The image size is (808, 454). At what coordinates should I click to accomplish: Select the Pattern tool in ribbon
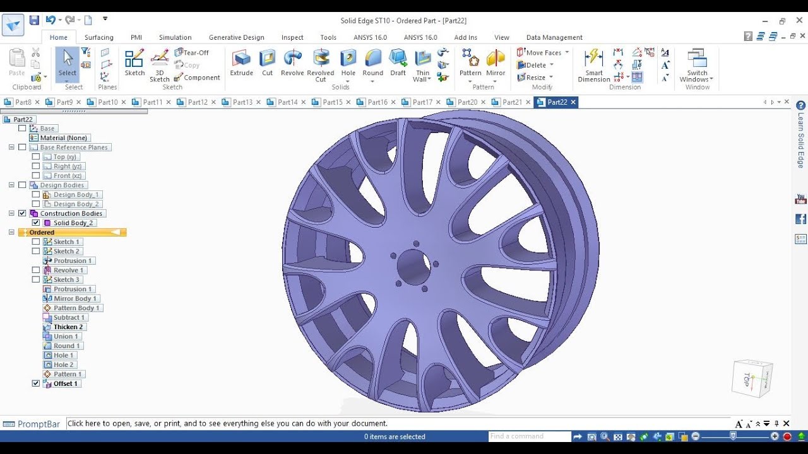pyautogui.click(x=470, y=64)
